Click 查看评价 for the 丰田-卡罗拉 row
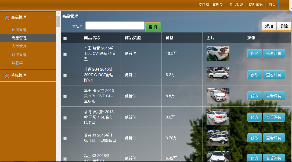Screen dimensions: 292x162 coord(274,96)
